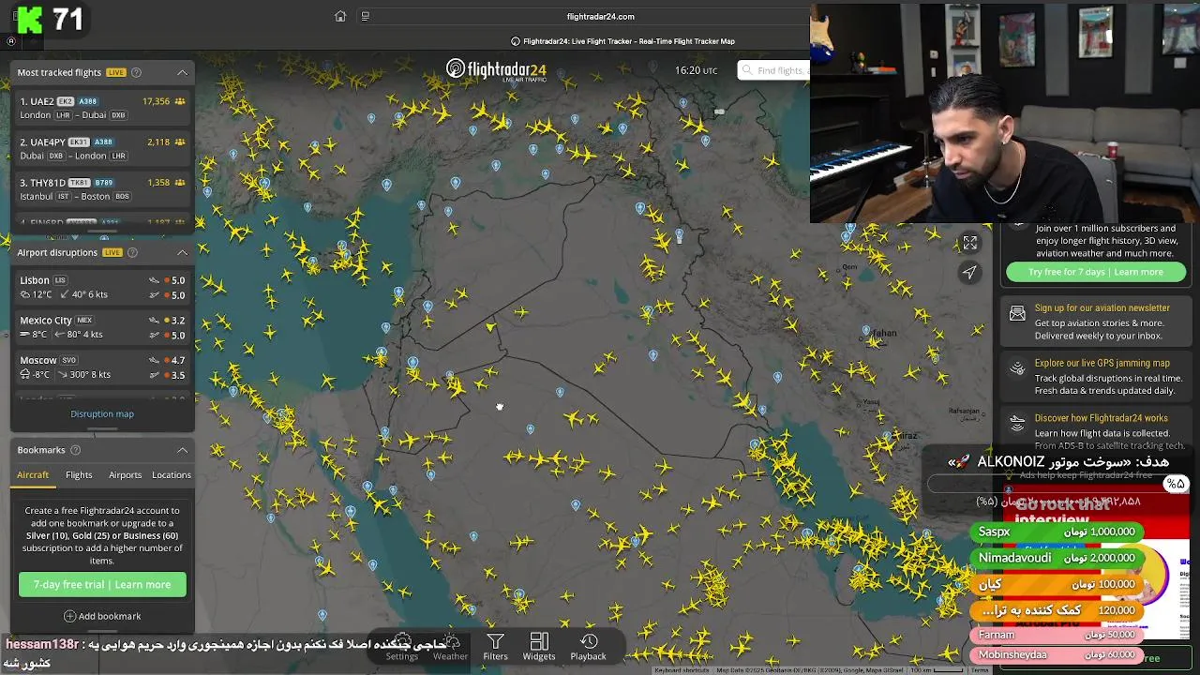1200x675 pixels.
Task: Open the Settings gear in bottom toolbar
Action: coord(402,646)
